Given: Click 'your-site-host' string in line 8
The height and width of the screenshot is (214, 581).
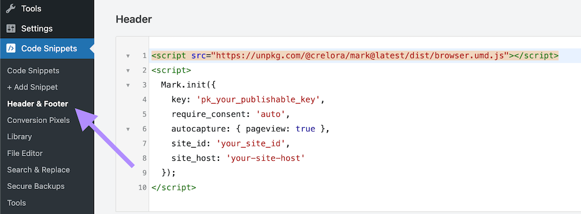Looking at the screenshot, I should pos(266,158).
